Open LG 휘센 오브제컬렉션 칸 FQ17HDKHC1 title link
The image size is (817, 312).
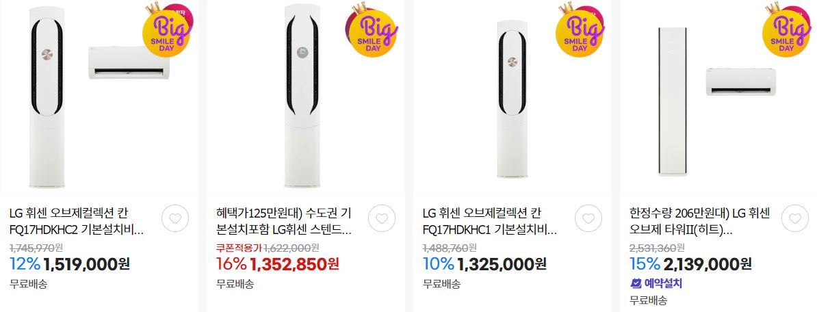point(490,222)
